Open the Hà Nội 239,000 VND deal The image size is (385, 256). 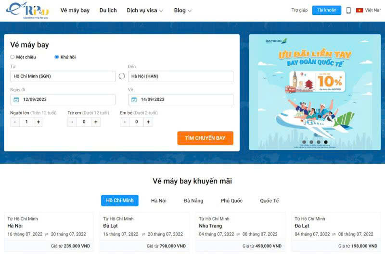tap(49, 232)
